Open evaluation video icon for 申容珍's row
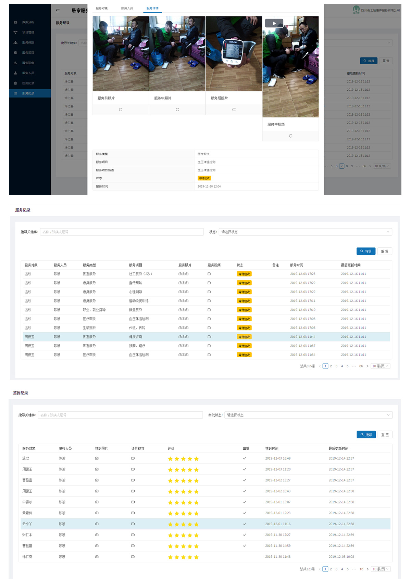This screenshot has height=579, width=411. (133, 502)
